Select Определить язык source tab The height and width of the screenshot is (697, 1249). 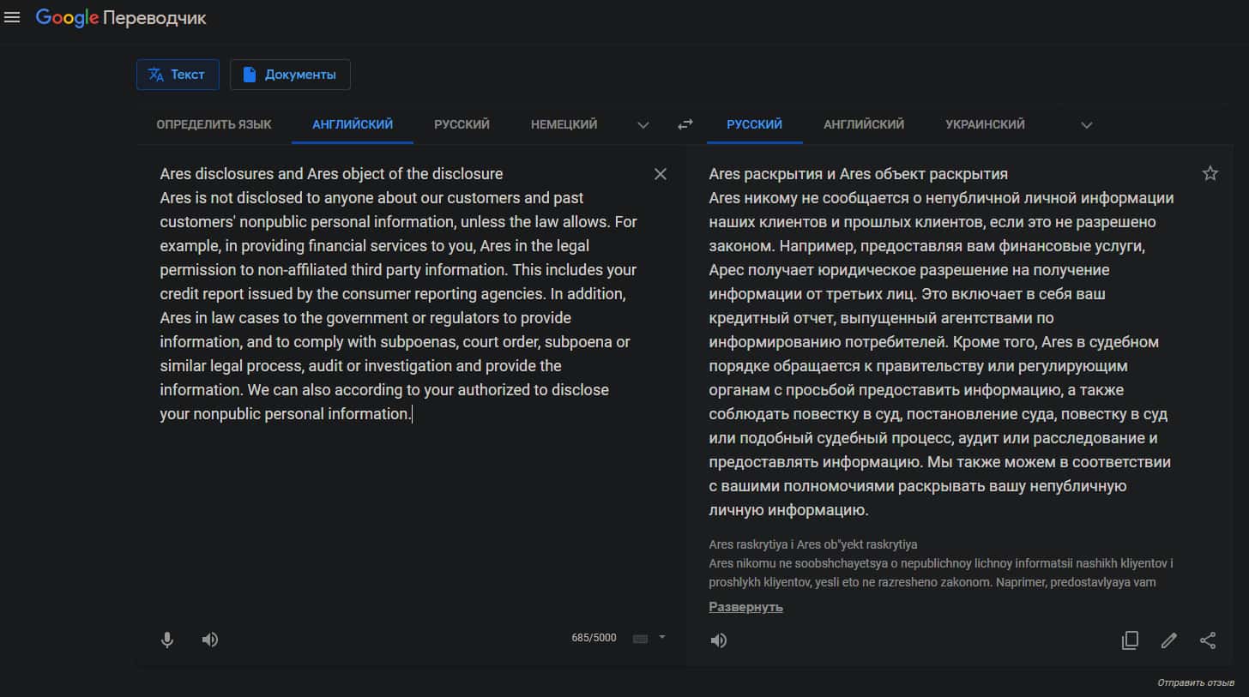214,124
